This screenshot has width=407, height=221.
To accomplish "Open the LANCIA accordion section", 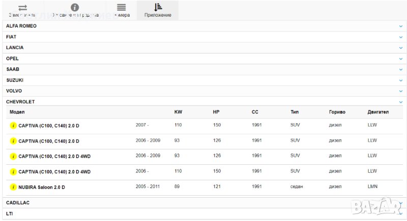I will [203, 48].
